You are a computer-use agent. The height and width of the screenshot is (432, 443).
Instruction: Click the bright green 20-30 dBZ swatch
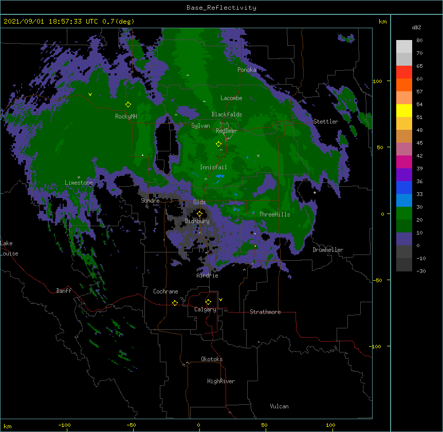click(404, 213)
